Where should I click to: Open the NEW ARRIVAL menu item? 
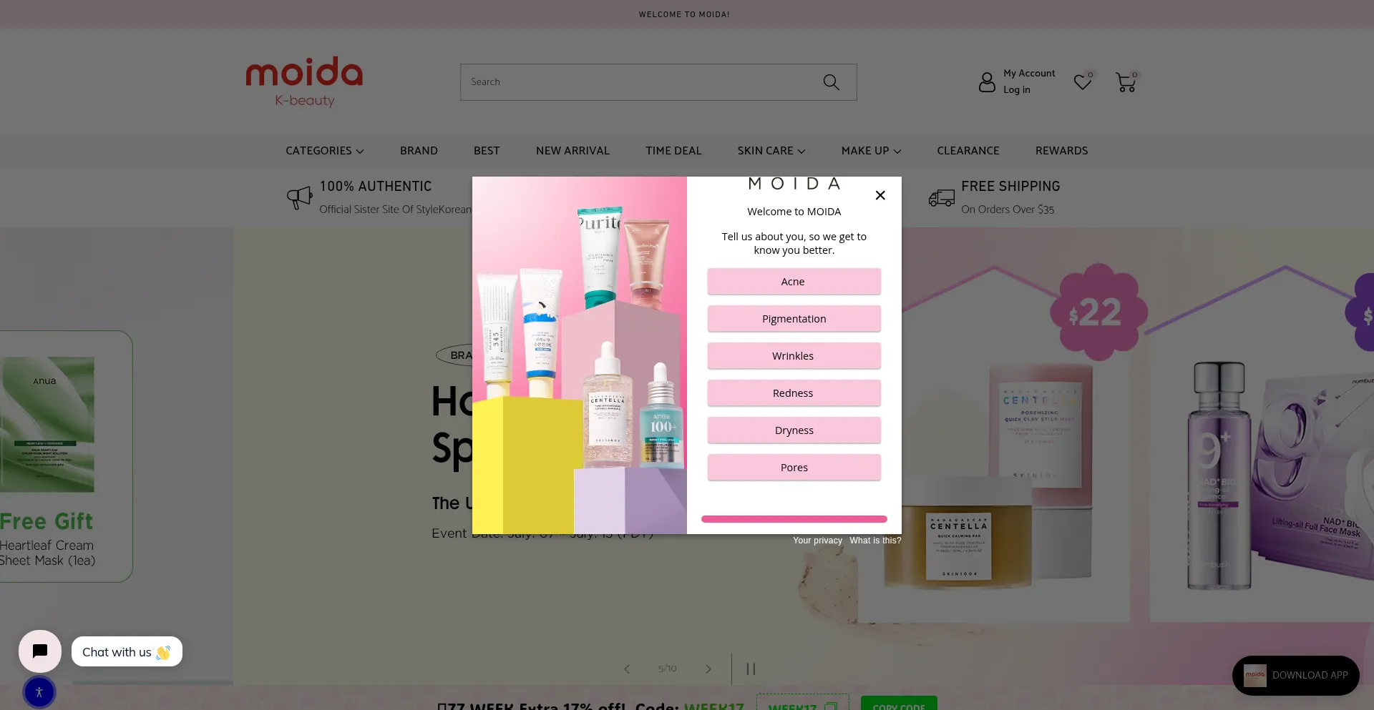pos(572,151)
